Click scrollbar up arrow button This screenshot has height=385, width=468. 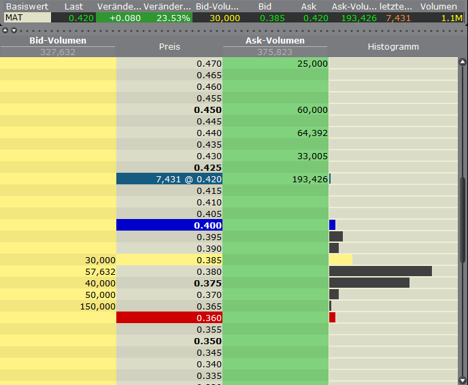[x=463, y=62]
